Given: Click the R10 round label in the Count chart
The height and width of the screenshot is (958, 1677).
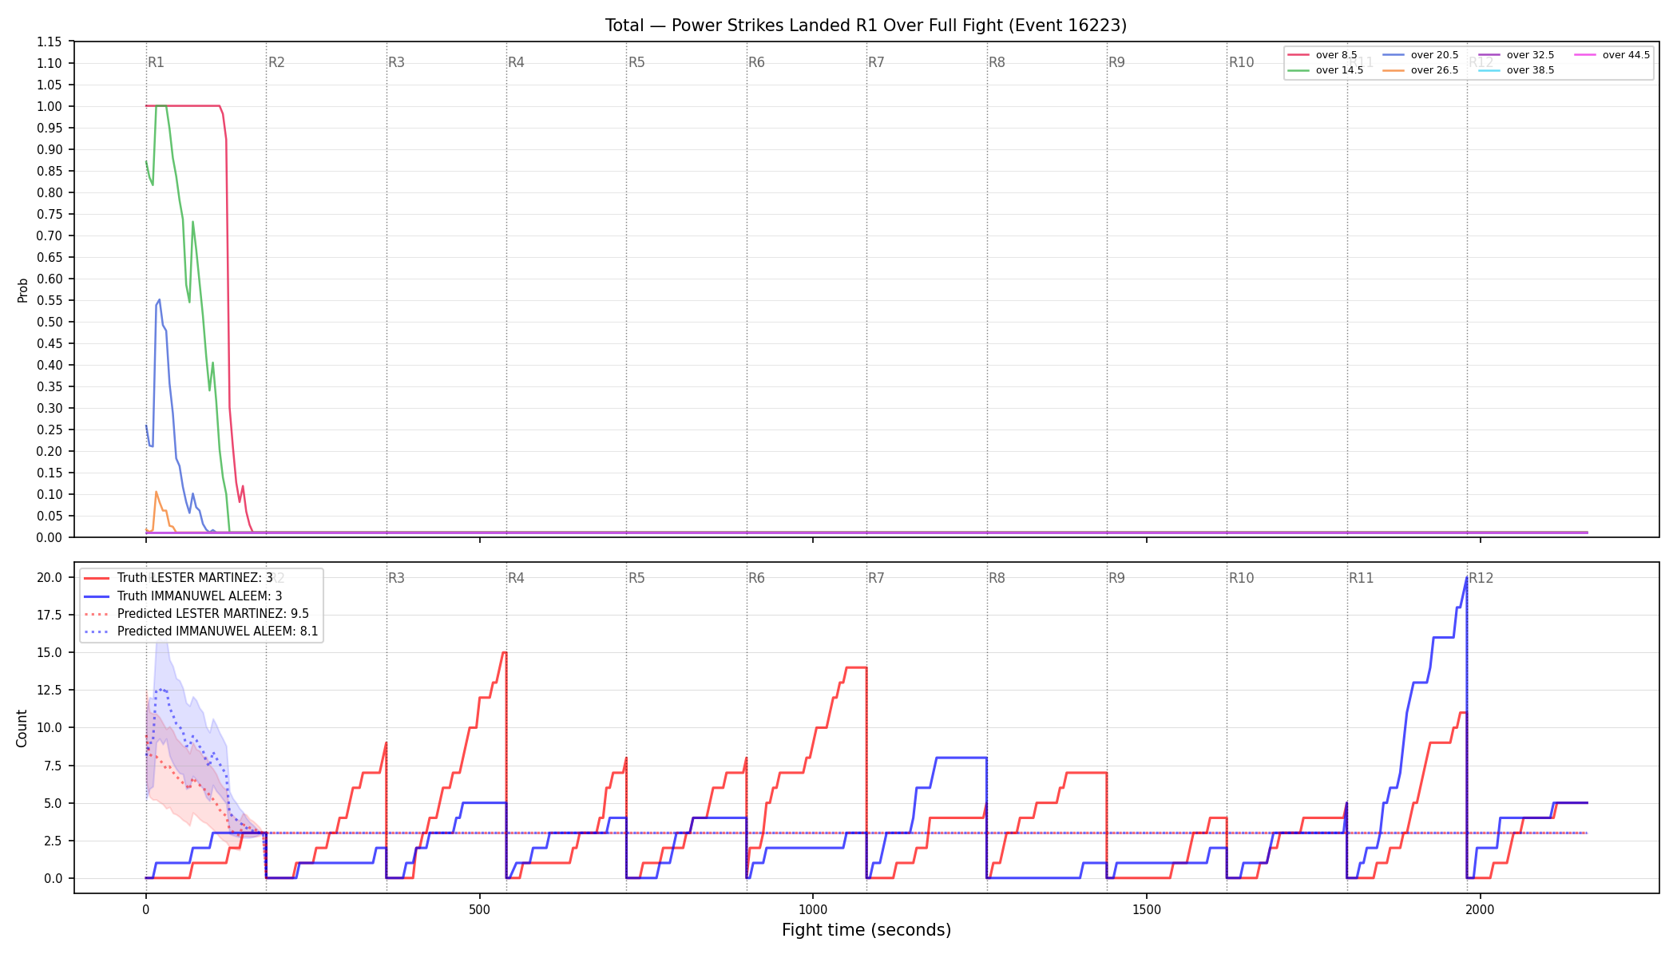Looking at the screenshot, I should pyautogui.click(x=1241, y=578).
